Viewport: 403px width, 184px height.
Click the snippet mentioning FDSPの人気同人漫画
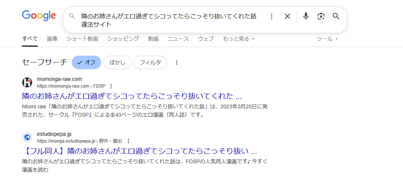coord(145,166)
